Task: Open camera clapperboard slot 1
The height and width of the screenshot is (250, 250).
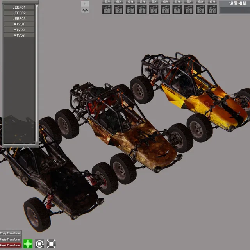Action: 107,9
